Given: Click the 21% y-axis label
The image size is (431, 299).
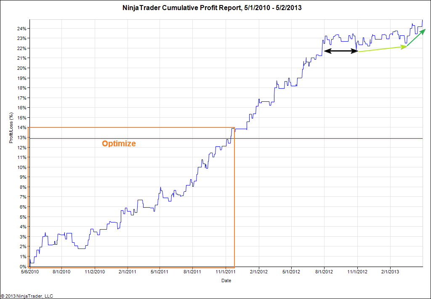Looking at the screenshot, I should [x=22, y=58].
